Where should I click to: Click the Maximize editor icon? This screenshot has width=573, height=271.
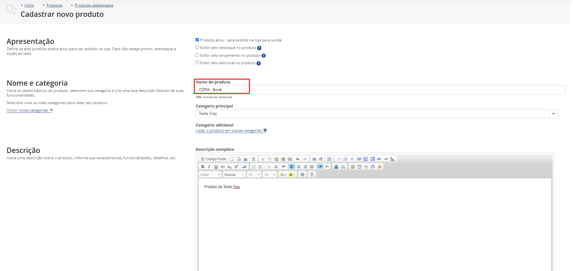coord(302,174)
